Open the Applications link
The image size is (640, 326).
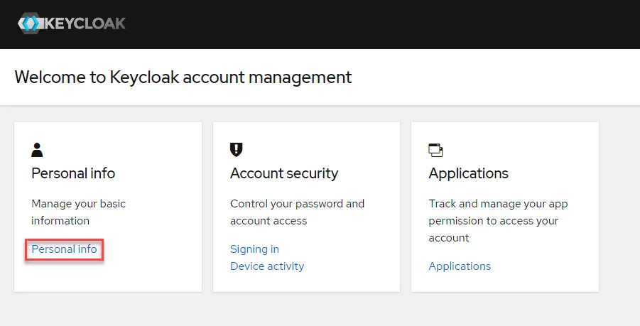tap(460, 266)
